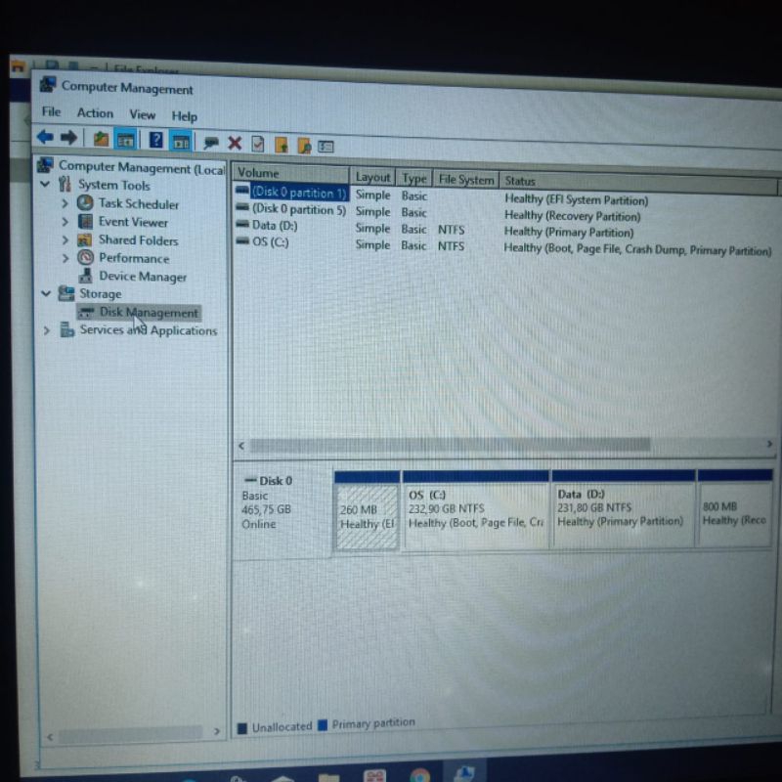
Task: Open the Chrome icon on the taskbar
Action: click(x=419, y=777)
